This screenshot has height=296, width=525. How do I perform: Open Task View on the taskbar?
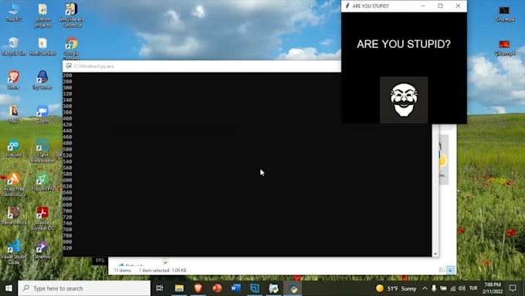click(160, 288)
